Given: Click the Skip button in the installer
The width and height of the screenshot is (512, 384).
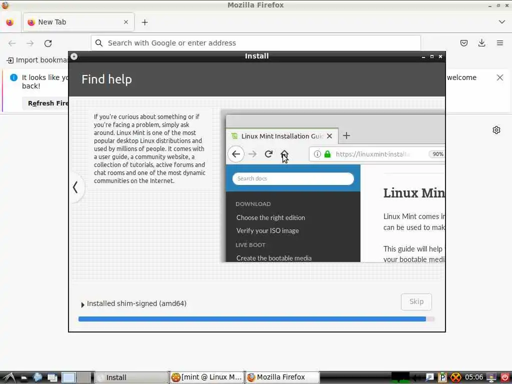Looking at the screenshot, I should [x=416, y=301].
